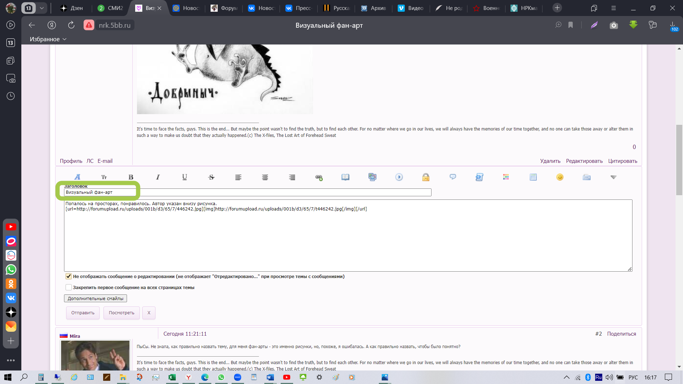Switch to the Форум tab
This screenshot has width=683, height=384.
tap(224, 8)
